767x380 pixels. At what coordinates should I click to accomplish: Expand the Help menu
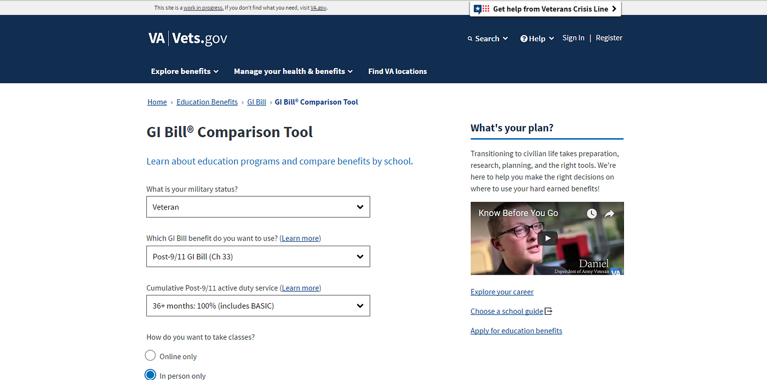tap(537, 38)
